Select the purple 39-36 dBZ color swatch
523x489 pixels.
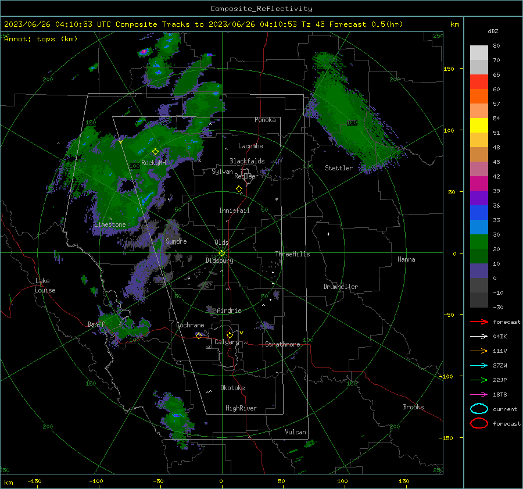479,198
